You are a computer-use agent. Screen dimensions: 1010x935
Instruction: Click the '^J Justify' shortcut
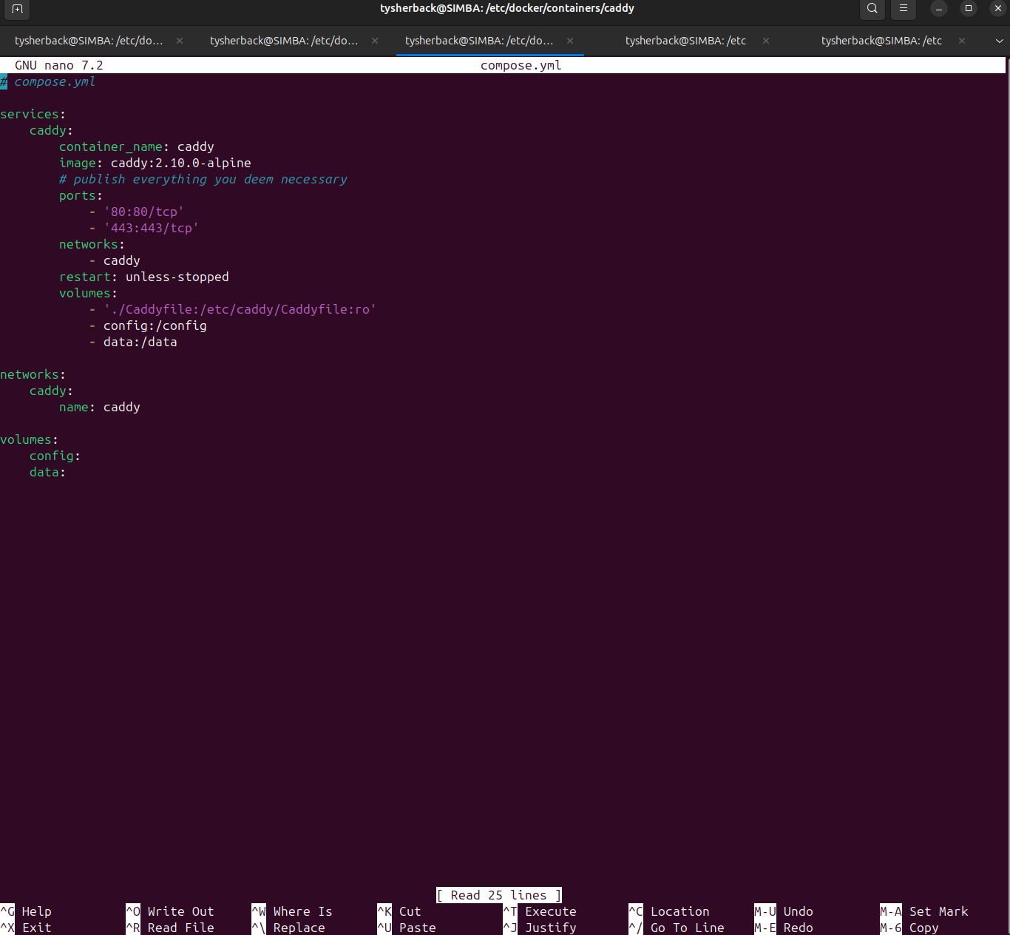(x=540, y=928)
